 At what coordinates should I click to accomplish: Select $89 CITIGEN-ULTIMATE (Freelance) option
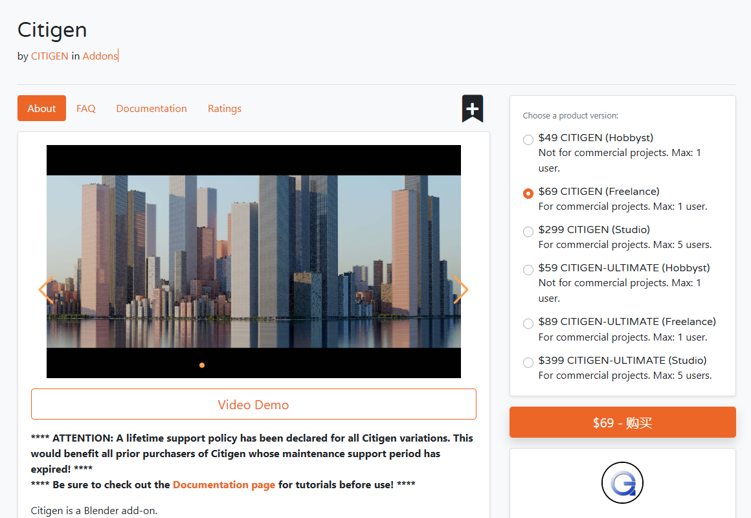[528, 324]
